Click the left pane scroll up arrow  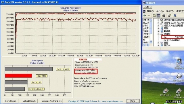(x=151, y=20)
